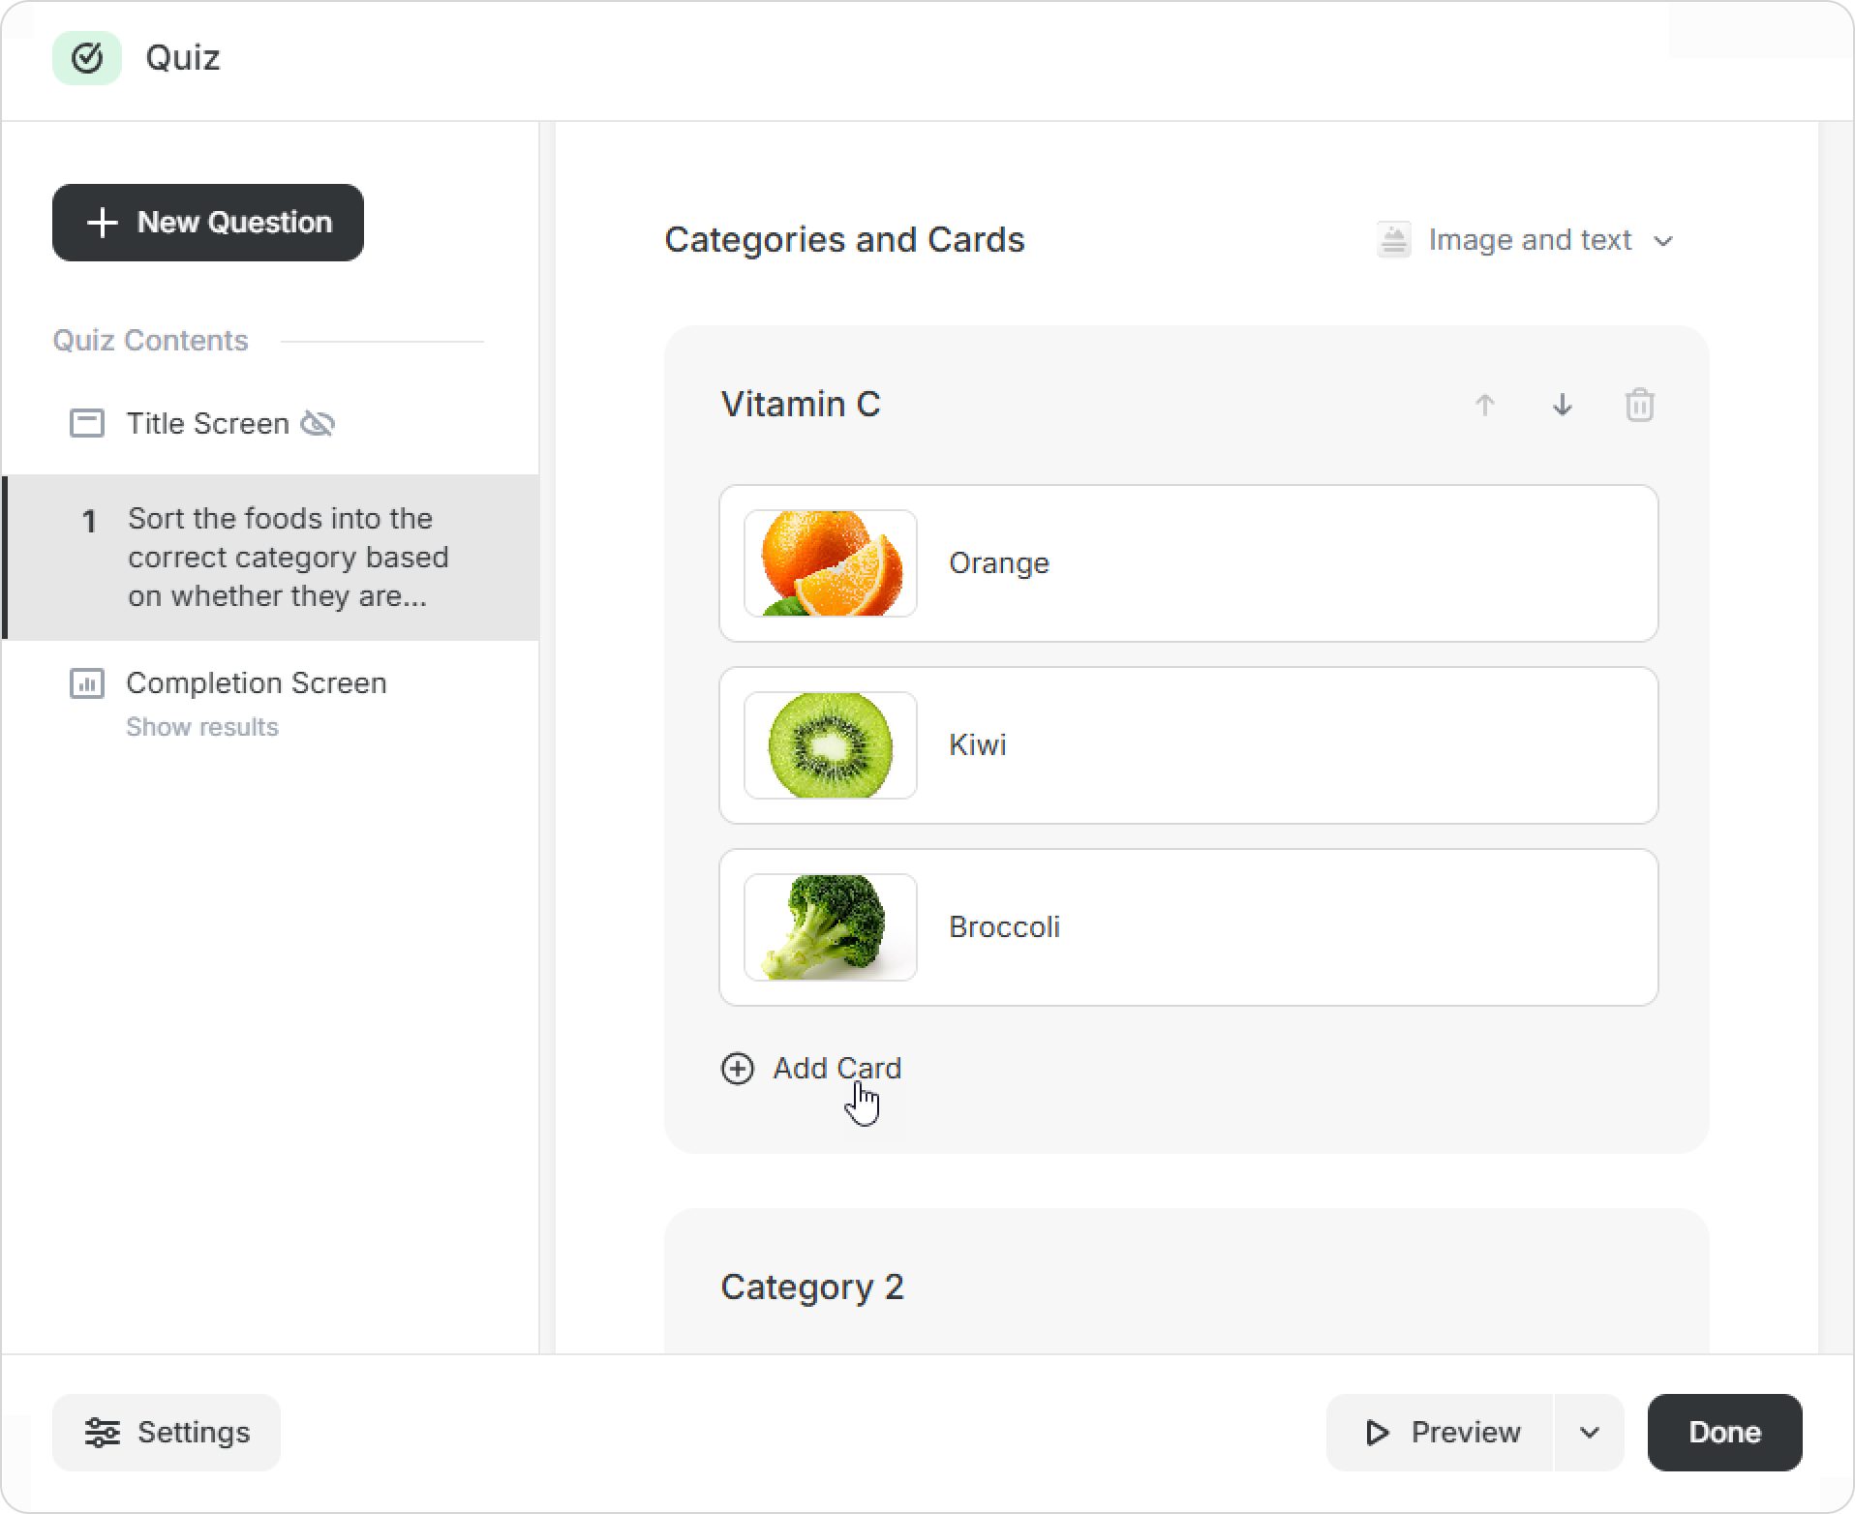Screen dimensions: 1855x1514
Task: Move Vitamin C category down arrow
Action: pos(1563,405)
